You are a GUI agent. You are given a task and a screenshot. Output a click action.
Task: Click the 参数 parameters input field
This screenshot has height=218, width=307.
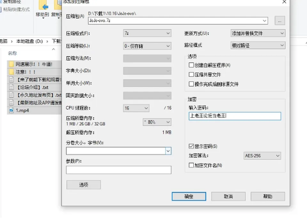(x=119, y=170)
